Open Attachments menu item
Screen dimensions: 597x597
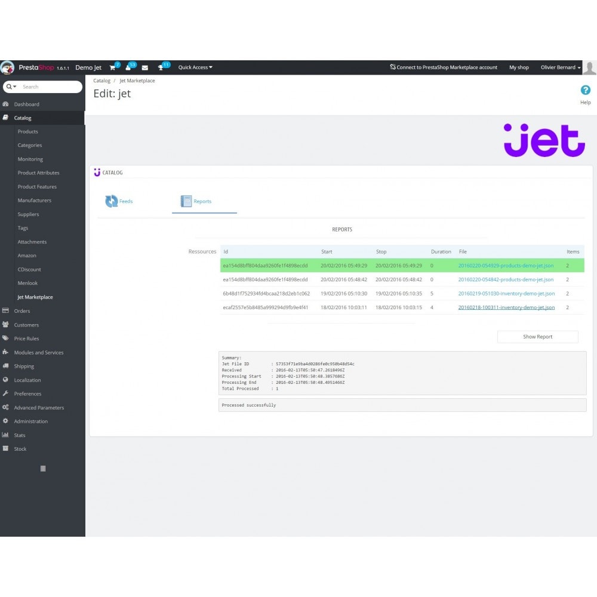tap(32, 242)
